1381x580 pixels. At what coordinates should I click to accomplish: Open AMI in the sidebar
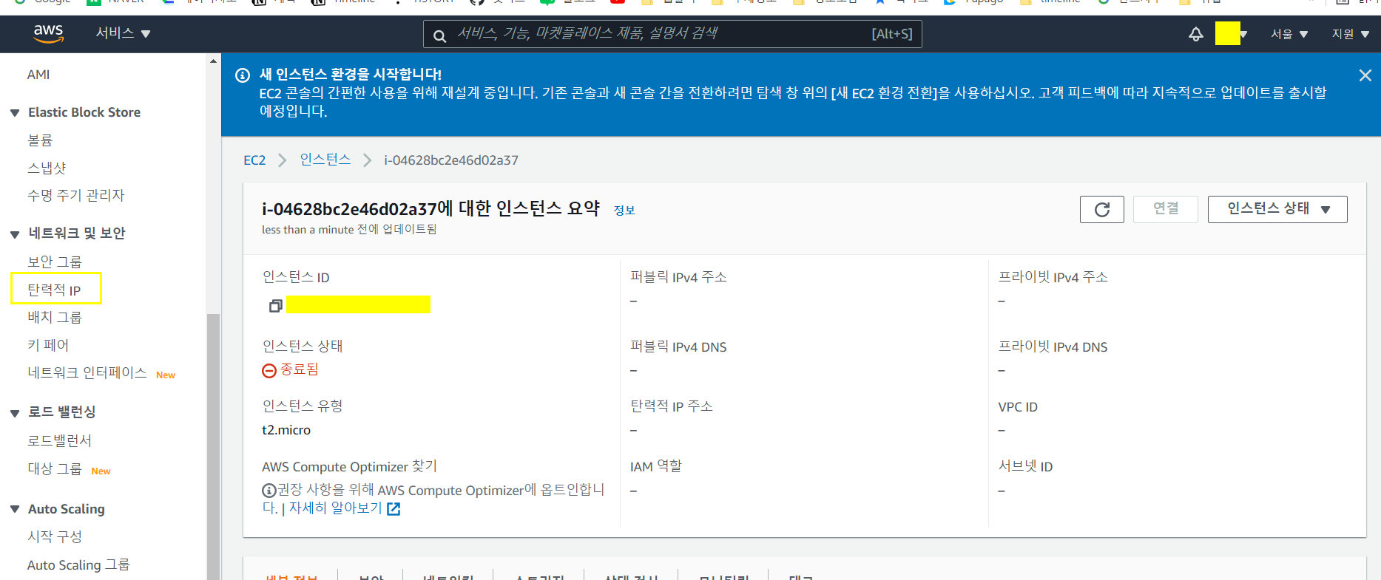pyautogui.click(x=38, y=75)
